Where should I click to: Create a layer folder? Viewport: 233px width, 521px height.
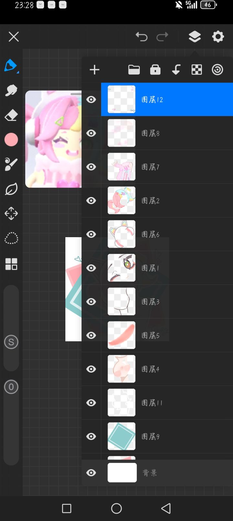(134, 70)
